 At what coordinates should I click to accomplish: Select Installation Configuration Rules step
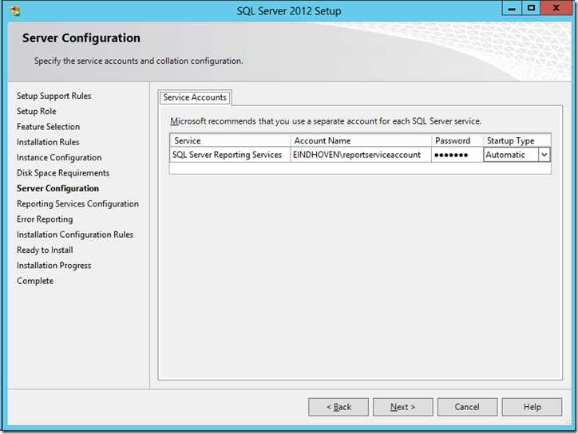coord(75,235)
